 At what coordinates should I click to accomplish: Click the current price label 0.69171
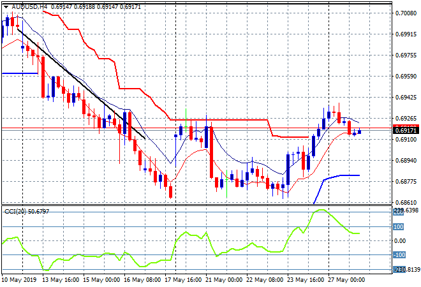pyautogui.click(x=406, y=131)
